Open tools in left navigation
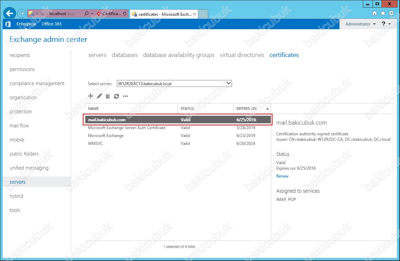 (15, 210)
